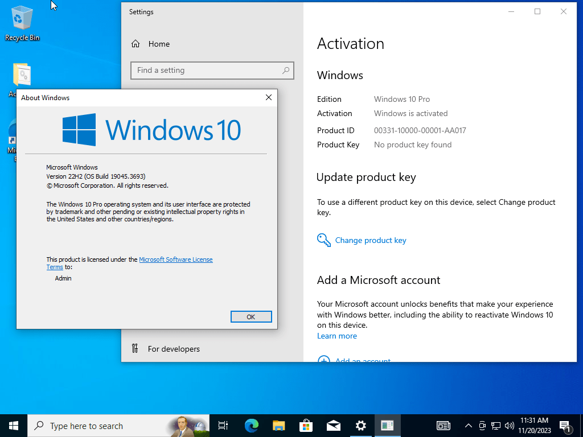Click the search highlights illustration in taskbar search
This screenshot has height=437, width=583.
188,426
